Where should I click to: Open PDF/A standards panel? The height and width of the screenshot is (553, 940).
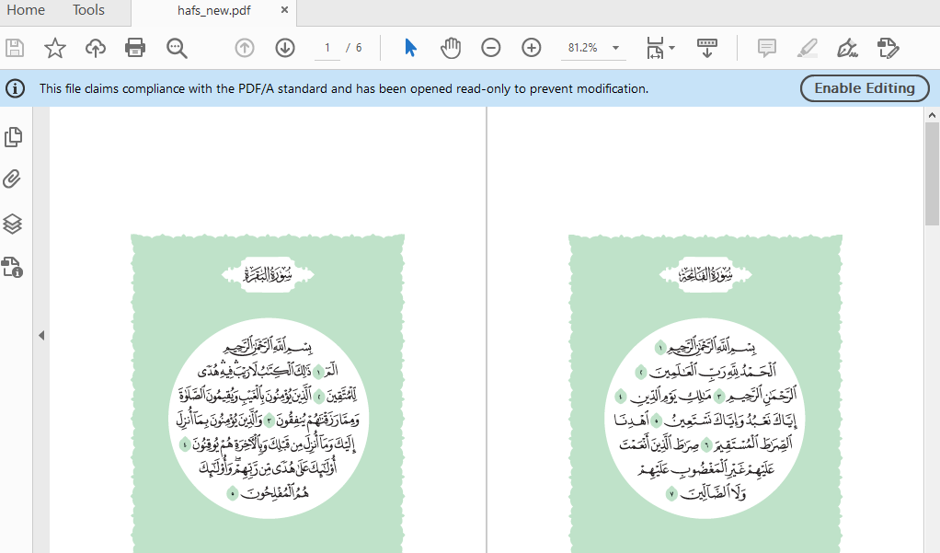coord(12,267)
